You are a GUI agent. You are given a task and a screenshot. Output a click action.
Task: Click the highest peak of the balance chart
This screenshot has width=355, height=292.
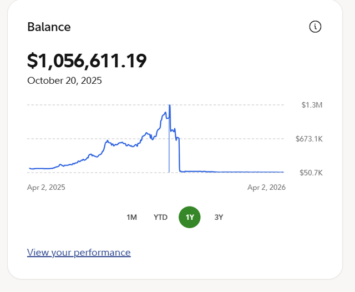point(169,105)
